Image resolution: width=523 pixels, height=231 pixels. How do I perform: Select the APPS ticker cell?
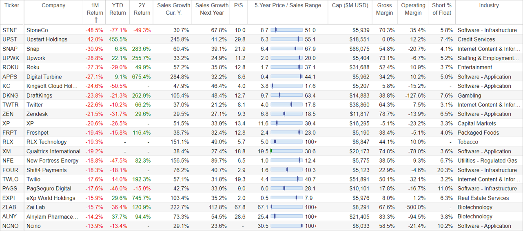pyautogui.click(x=10, y=77)
